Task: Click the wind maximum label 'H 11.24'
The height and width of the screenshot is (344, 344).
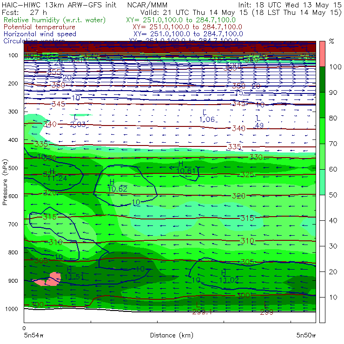Action: [x=57, y=175]
